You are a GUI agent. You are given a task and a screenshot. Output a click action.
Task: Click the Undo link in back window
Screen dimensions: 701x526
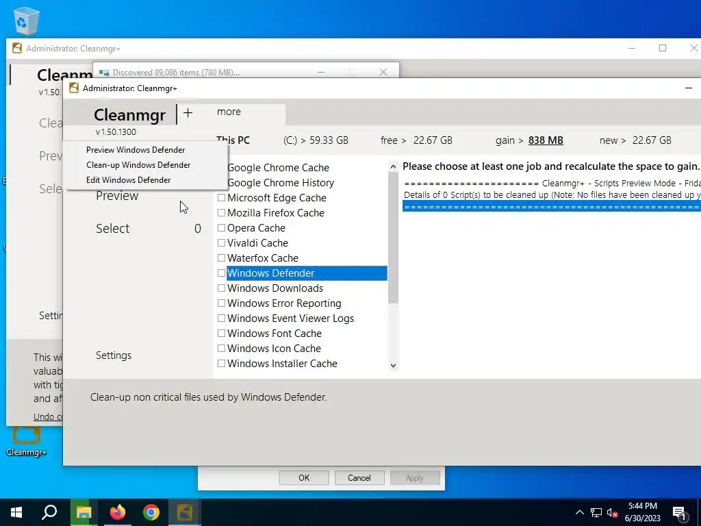[x=48, y=417]
